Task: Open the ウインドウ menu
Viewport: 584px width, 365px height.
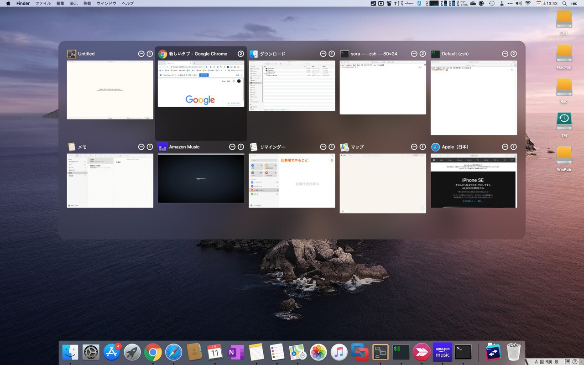Action: (106, 3)
